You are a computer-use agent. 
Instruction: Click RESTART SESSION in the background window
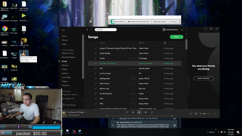click(160, 22)
